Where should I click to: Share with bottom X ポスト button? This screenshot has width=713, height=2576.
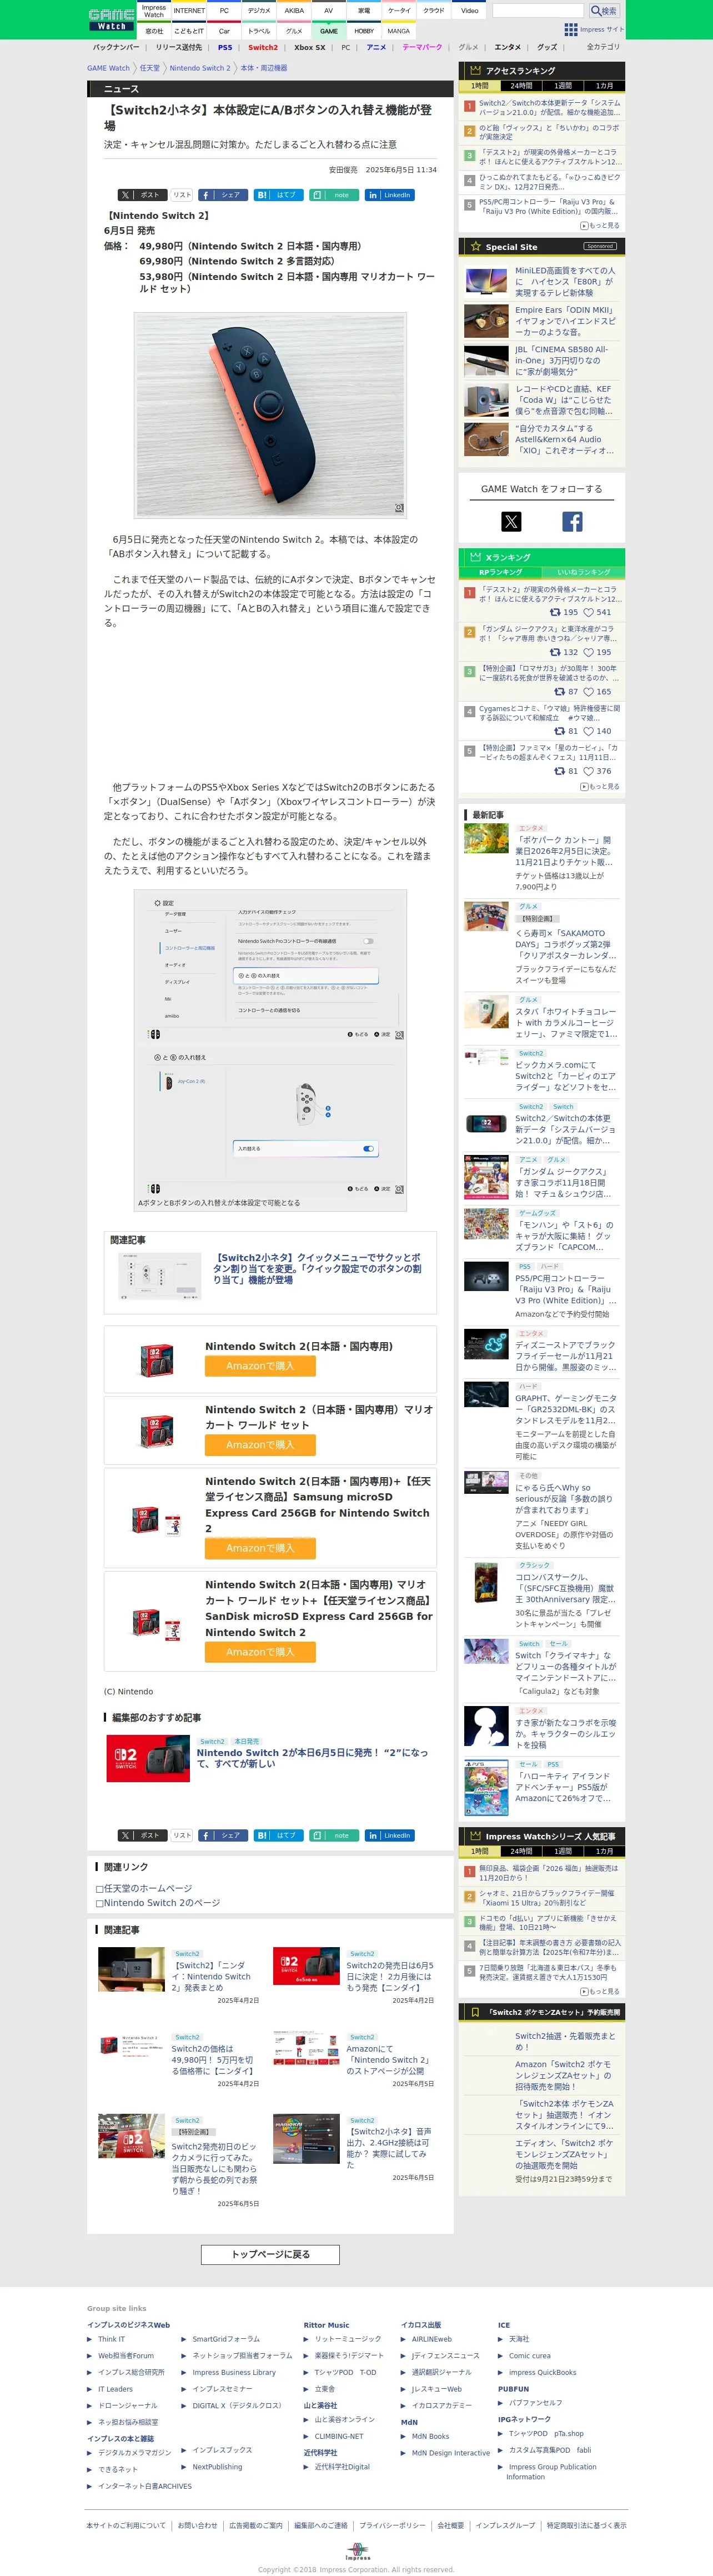coord(141,1835)
